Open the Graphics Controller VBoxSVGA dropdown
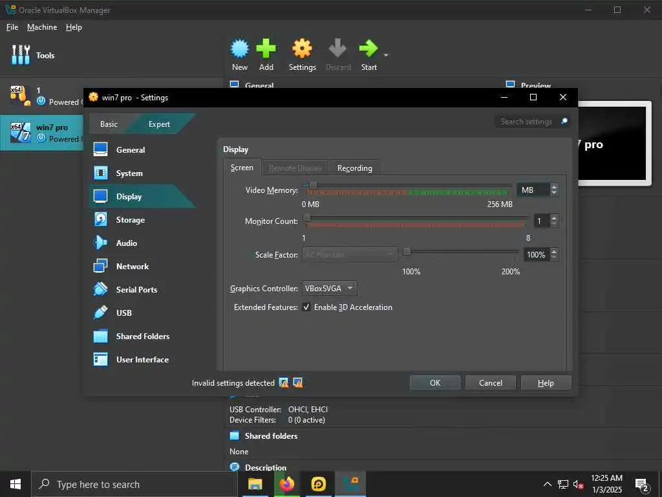This screenshot has width=662, height=497. click(x=329, y=288)
